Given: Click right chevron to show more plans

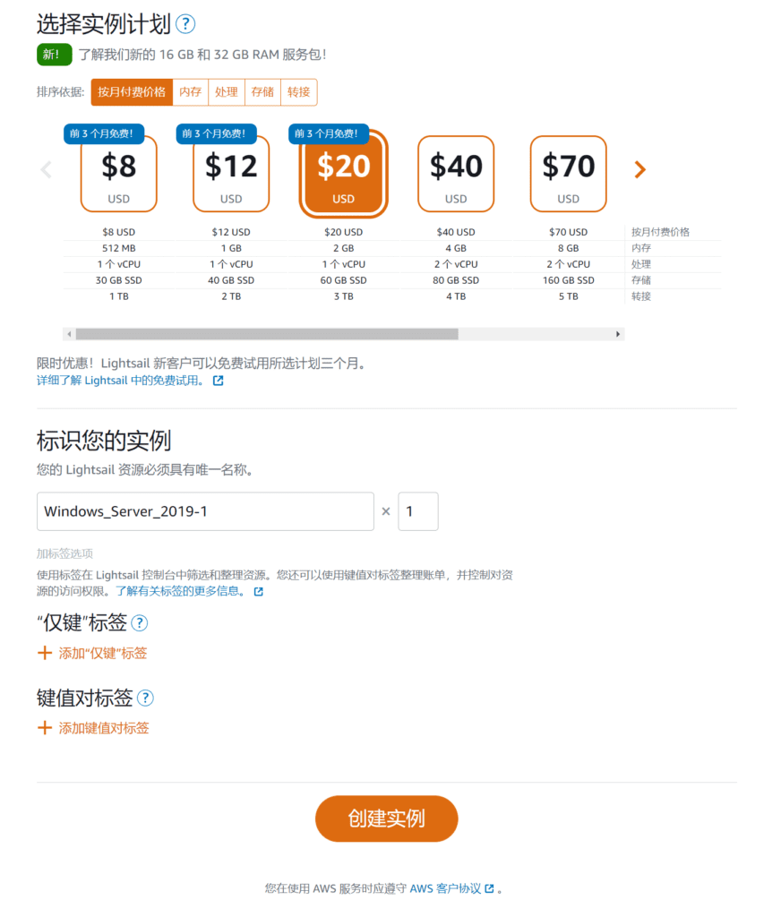Looking at the screenshot, I should point(639,169).
